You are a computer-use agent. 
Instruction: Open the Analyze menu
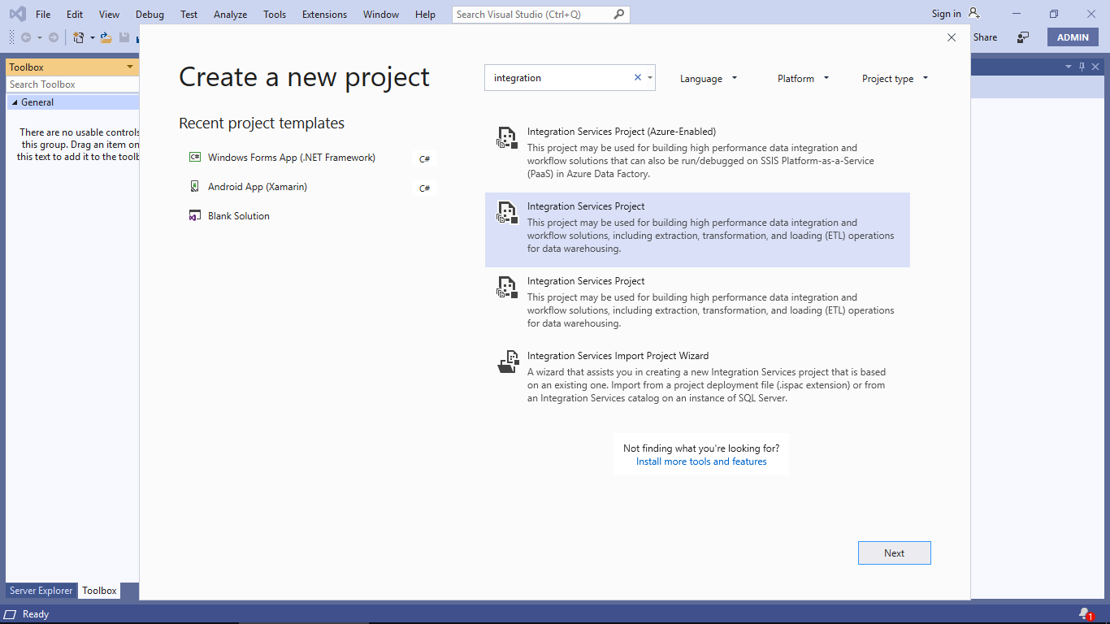[x=231, y=15]
